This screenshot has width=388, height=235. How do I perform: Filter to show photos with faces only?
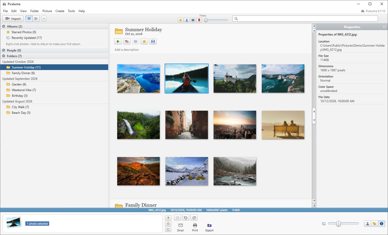point(187,20)
